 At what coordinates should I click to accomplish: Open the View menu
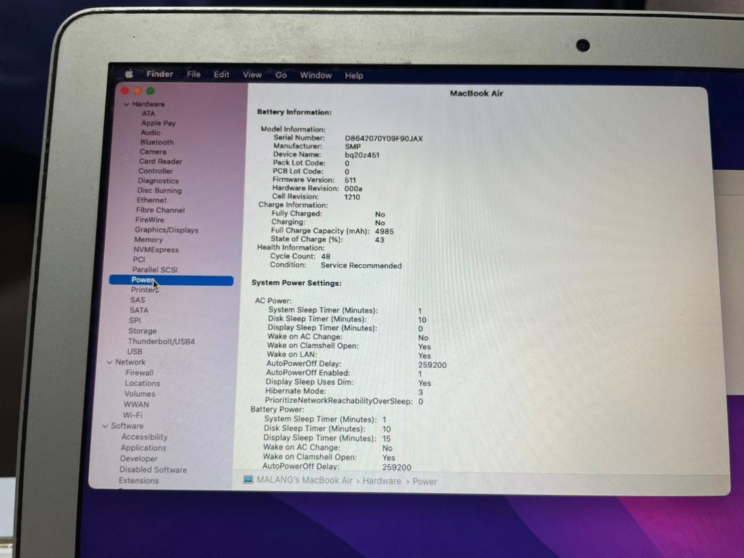point(252,75)
